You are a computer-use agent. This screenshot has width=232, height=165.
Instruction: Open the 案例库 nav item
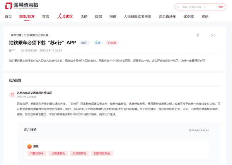tap(189, 16)
